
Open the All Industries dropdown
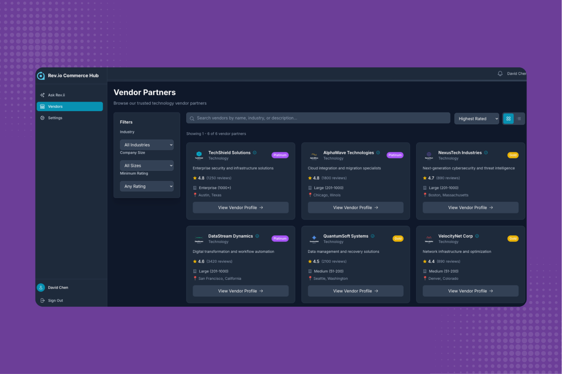pyautogui.click(x=147, y=144)
